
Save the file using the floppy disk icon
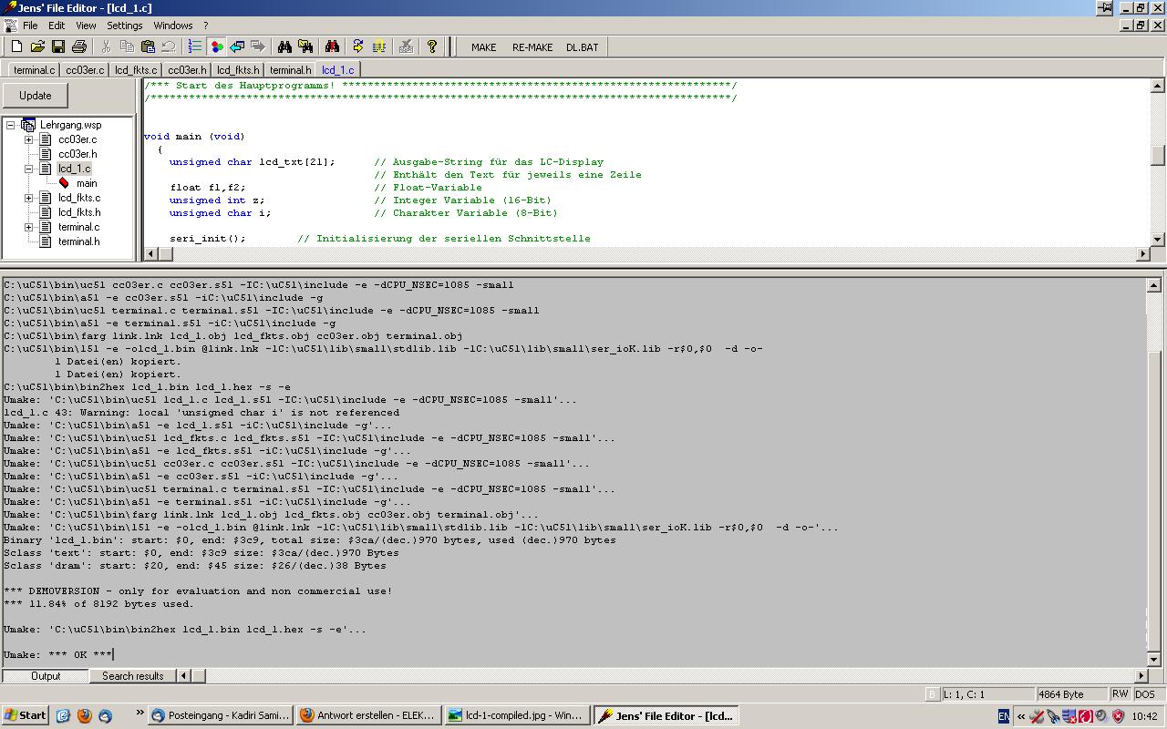click(x=58, y=46)
